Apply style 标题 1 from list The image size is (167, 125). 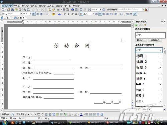click(149, 56)
